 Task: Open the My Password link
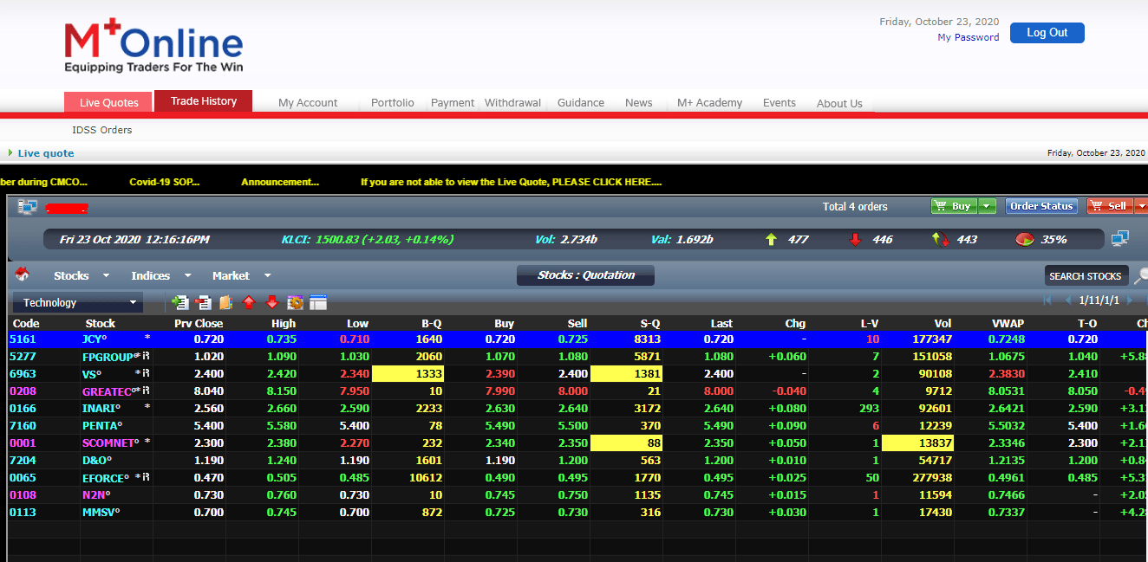[x=969, y=37]
